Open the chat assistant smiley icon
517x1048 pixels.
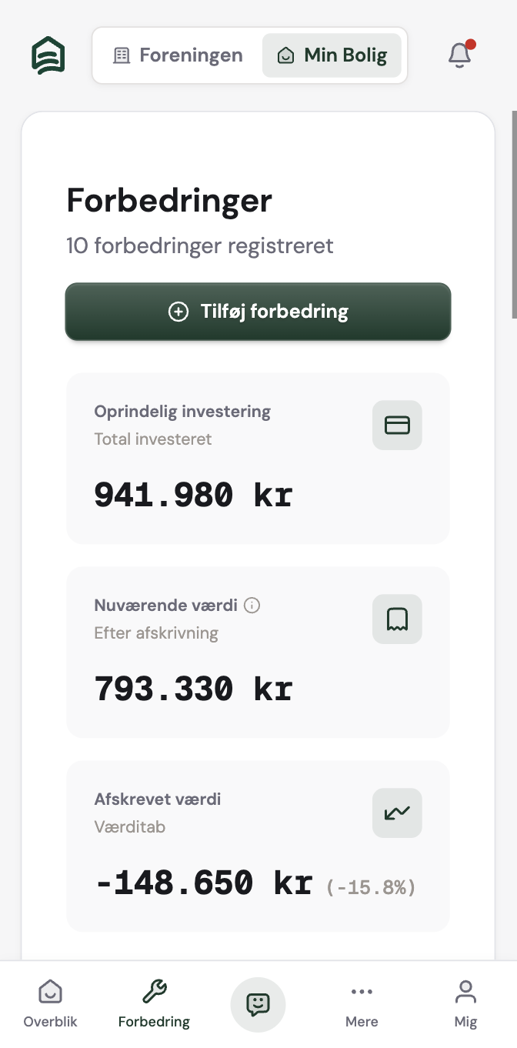click(x=258, y=1004)
